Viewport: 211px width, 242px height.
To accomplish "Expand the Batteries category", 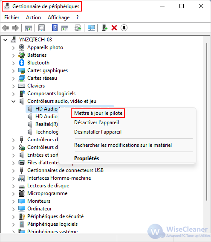I will tap(13, 55).
